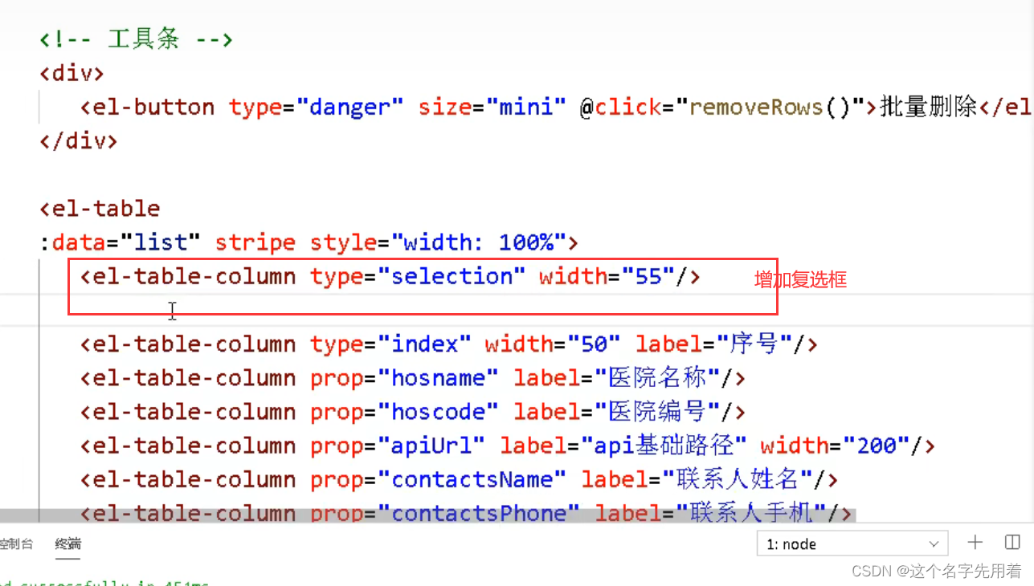Click the '工具条' comment line
The width and height of the screenshot is (1034, 586).
(137, 39)
